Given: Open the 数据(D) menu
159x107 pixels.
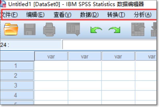Looking at the screenshot, I should tap(89, 15).
